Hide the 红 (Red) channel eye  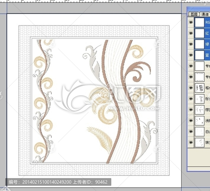pos(191,33)
